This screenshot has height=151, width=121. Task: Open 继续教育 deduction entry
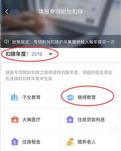(x=87, y=97)
